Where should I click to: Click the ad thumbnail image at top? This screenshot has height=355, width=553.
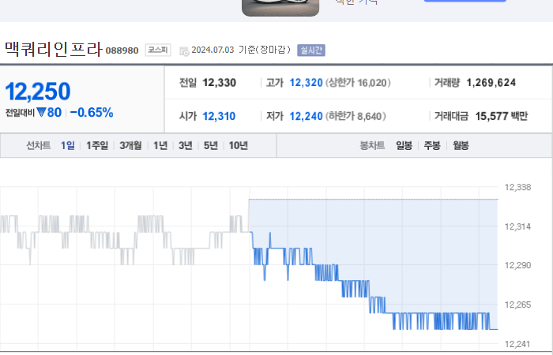(280, 7)
